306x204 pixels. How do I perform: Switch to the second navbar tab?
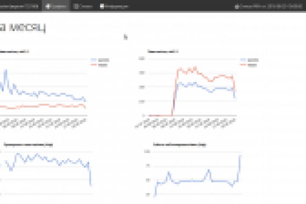tap(83, 6)
